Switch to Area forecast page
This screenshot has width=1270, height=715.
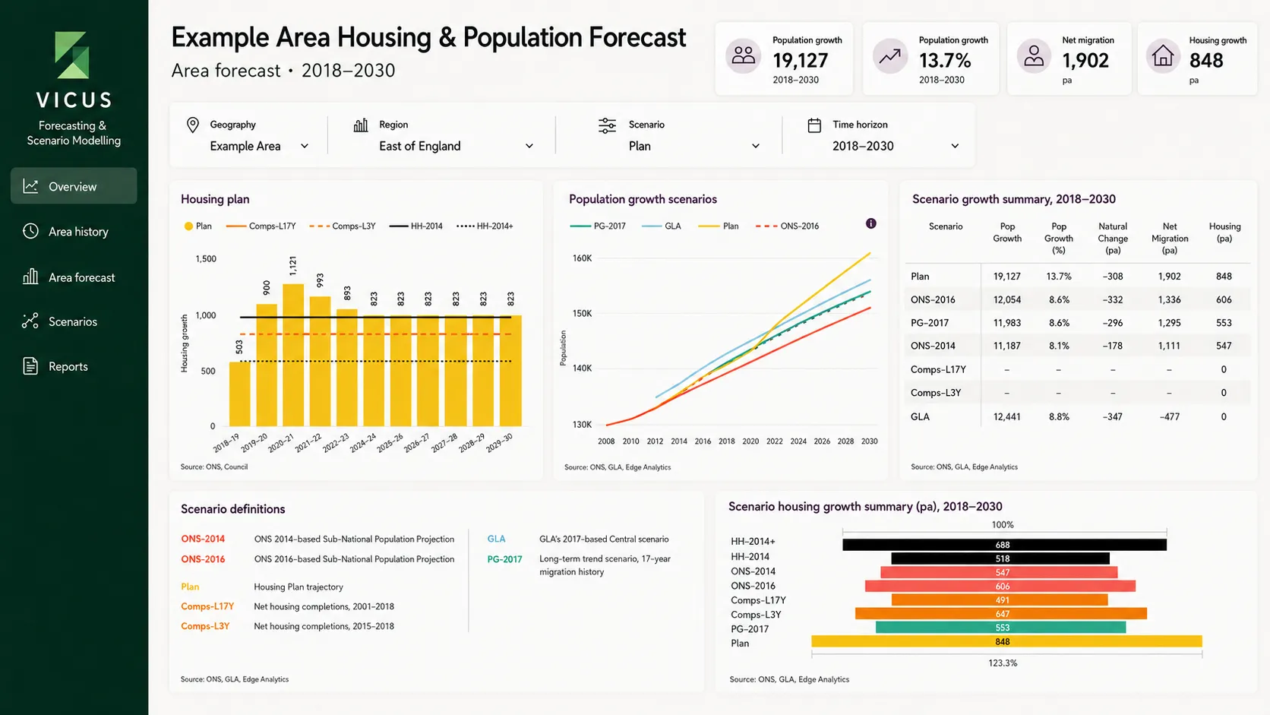click(x=74, y=277)
